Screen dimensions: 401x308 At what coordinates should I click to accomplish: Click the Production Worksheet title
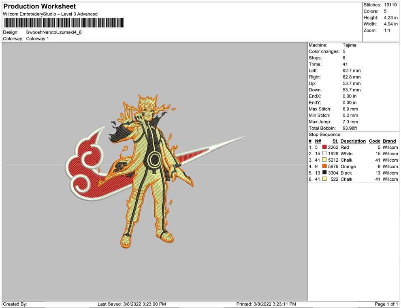[x=40, y=6]
